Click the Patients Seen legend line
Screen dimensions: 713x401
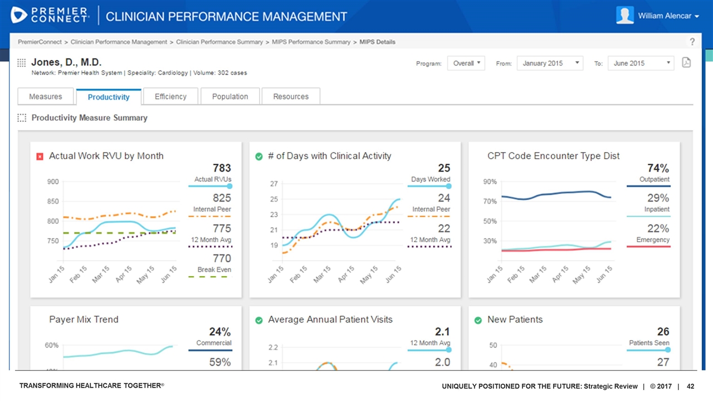coord(648,350)
